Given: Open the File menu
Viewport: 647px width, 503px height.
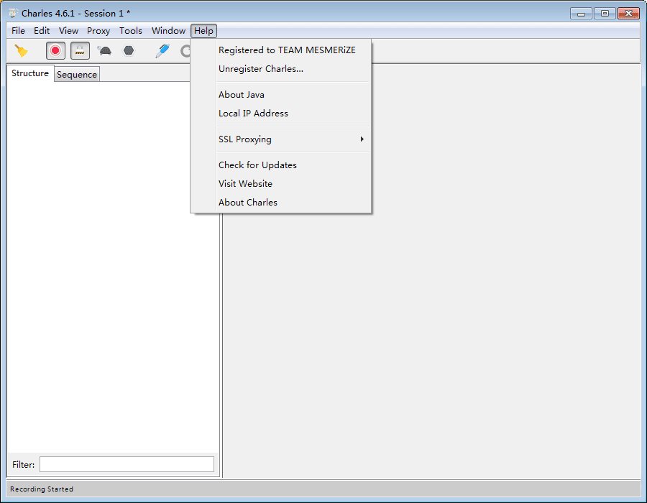Looking at the screenshot, I should tap(18, 31).
